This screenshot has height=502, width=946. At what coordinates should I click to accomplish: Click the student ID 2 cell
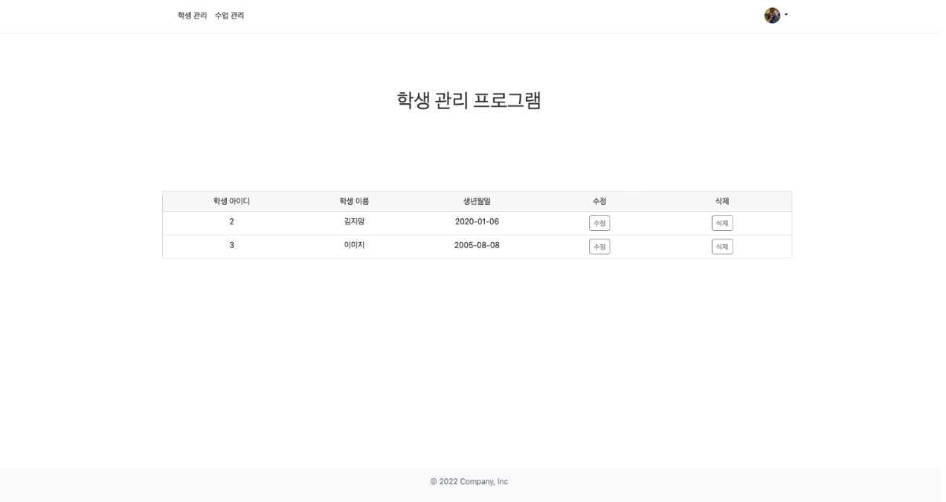tap(231, 221)
